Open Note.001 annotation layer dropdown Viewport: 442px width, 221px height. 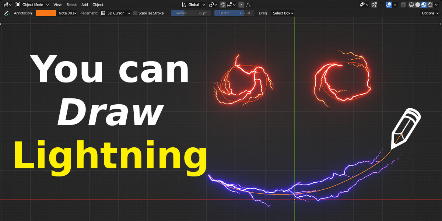[67, 13]
